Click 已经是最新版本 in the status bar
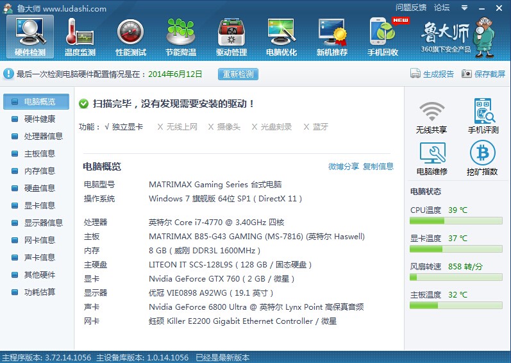Image resolution: width=511 pixels, height=363 pixels. tap(222, 357)
